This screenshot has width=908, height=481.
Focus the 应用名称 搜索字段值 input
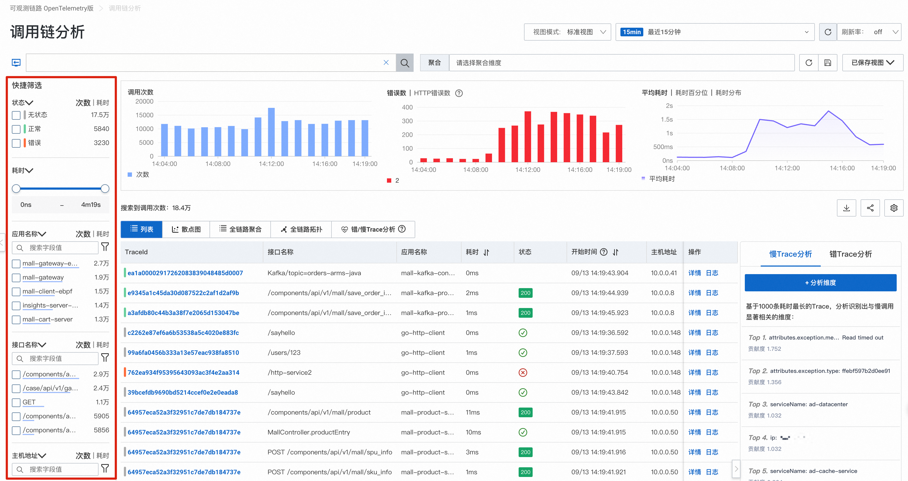[x=55, y=247]
